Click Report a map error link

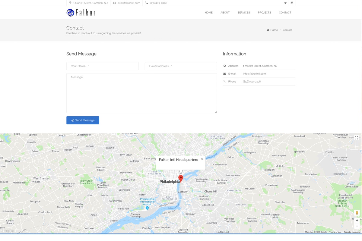(352, 232)
